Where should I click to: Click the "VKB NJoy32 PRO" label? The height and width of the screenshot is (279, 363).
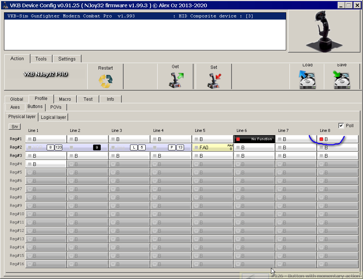click(x=46, y=74)
